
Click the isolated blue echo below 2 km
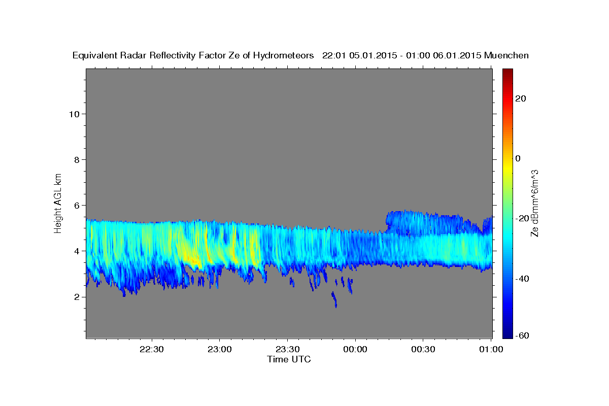[334, 299]
